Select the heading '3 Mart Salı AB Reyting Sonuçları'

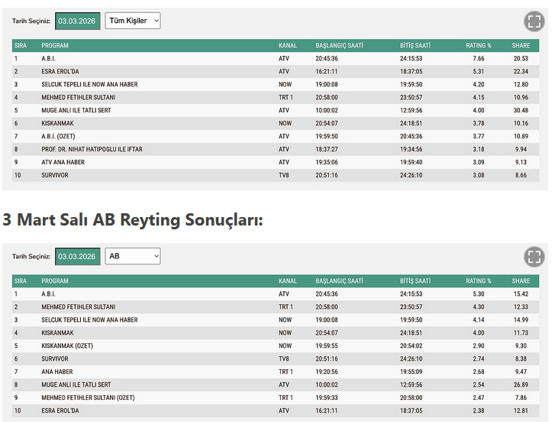click(133, 219)
